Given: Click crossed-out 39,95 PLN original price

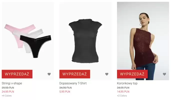Looking at the screenshot, I should 8,88.
